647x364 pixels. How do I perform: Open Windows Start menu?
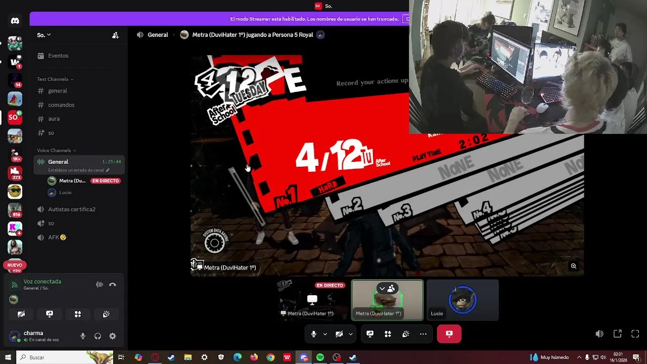[8, 357]
